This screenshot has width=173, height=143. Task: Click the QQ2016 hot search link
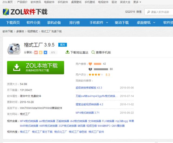130,12
